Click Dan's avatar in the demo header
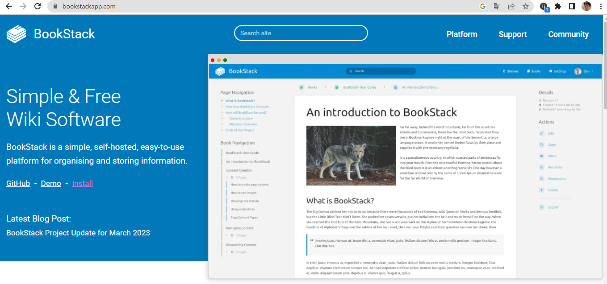This screenshot has width=607, height=284. 578,71
